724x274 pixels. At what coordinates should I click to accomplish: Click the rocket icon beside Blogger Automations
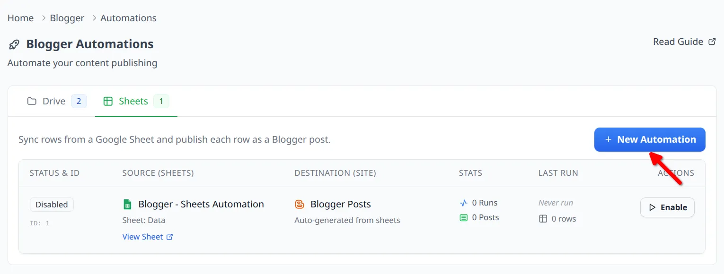click(x=14, y=44)
